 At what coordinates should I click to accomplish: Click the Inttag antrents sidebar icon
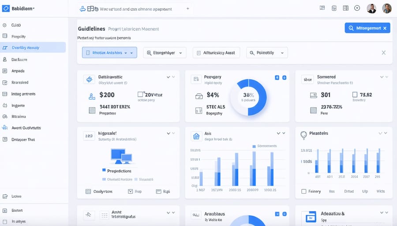click(x=5, y=94)
